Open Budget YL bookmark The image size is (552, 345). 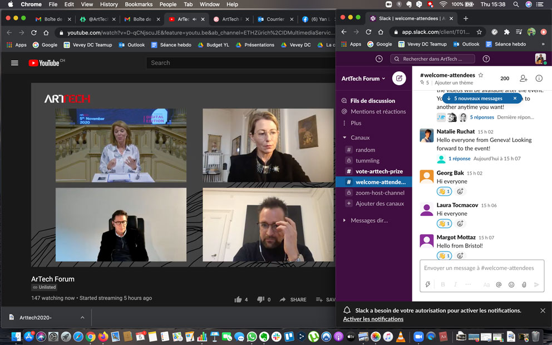(x=213, y=45)
